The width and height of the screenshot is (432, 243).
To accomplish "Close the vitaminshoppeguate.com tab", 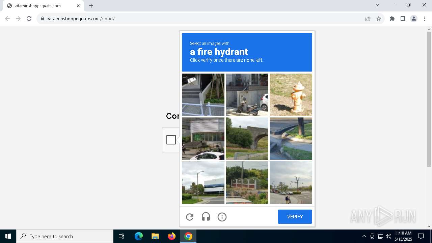I will coord(78,6).
